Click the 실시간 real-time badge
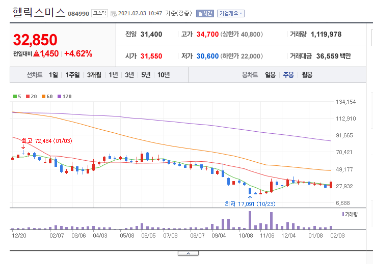 pos(205,13)
